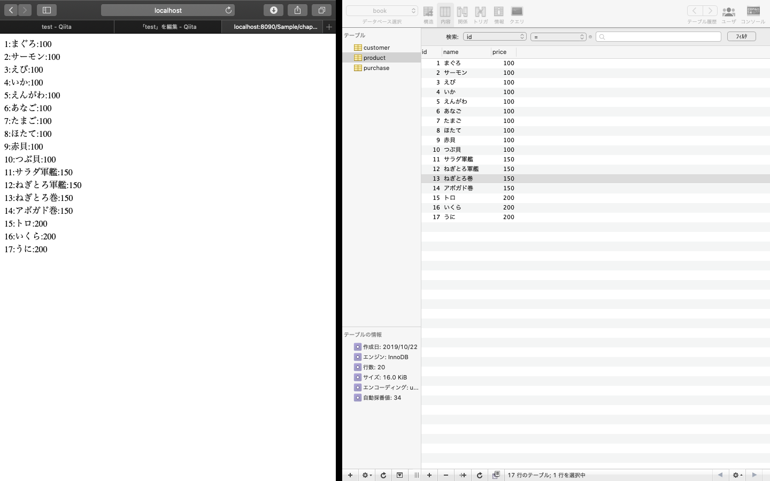Sort by the name column header
Viewport: 770px width, 481px height.
466,52
